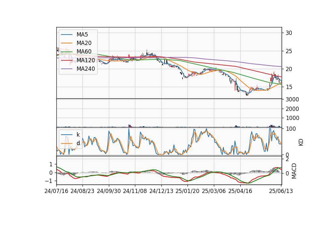Click MACD left axis value 1
Screen dimensions: 313x225
[x=51, y=164]
